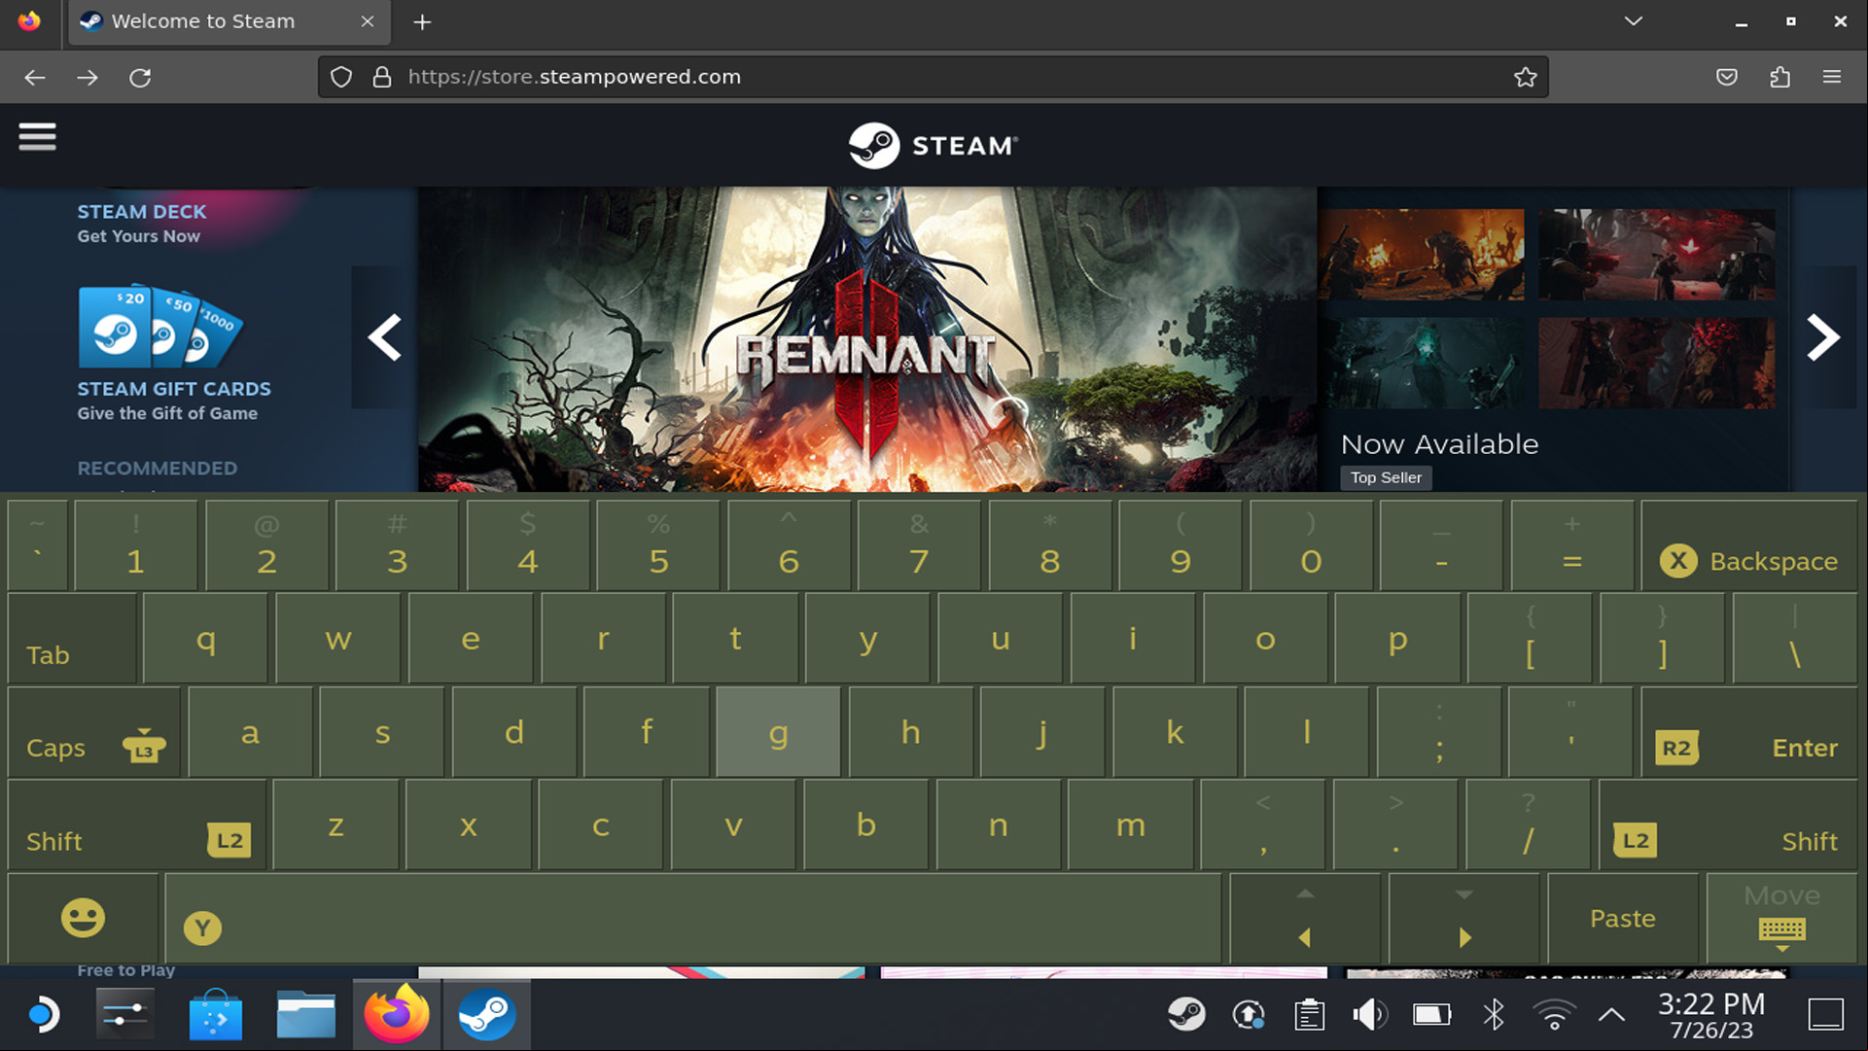Viewport: 1868px width, 1051px height.
Task: Open volume control in system tray
Action: click(1369, 1015)
